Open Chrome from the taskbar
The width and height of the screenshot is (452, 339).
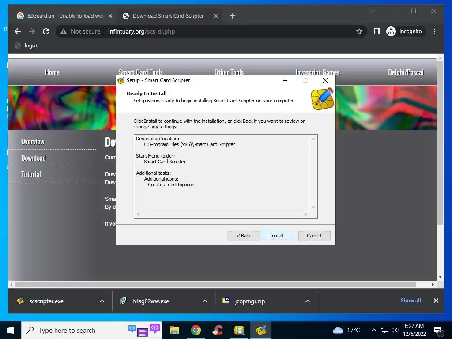click(x=196, y=330)
